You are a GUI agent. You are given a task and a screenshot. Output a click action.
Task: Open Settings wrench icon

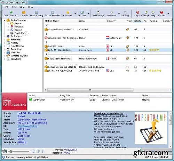(125, 12)
